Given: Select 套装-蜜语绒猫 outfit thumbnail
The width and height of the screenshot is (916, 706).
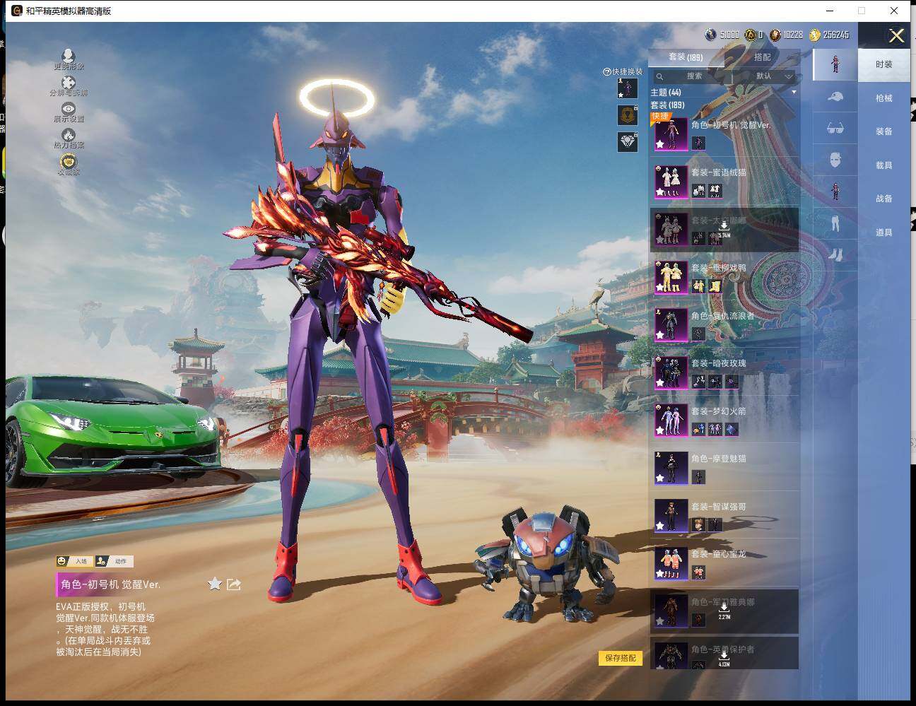Looking at the screenshot, I should [671, 182].
